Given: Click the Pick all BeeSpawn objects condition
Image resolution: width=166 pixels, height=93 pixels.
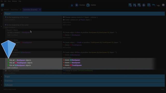Looking at the screenshot, I should pos(19,65).
